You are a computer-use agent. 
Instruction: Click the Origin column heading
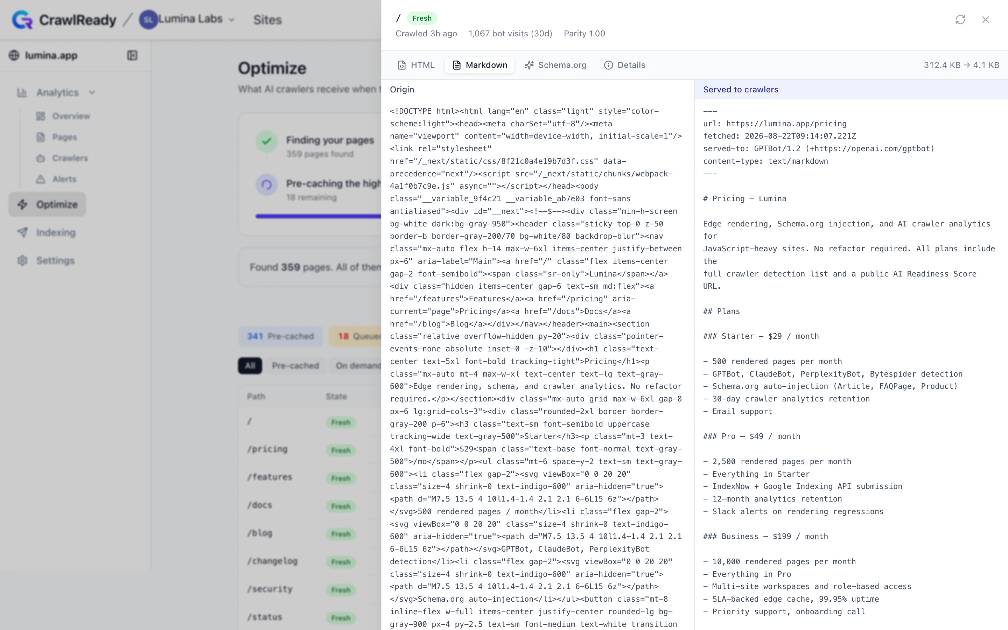tap(402, 90)
